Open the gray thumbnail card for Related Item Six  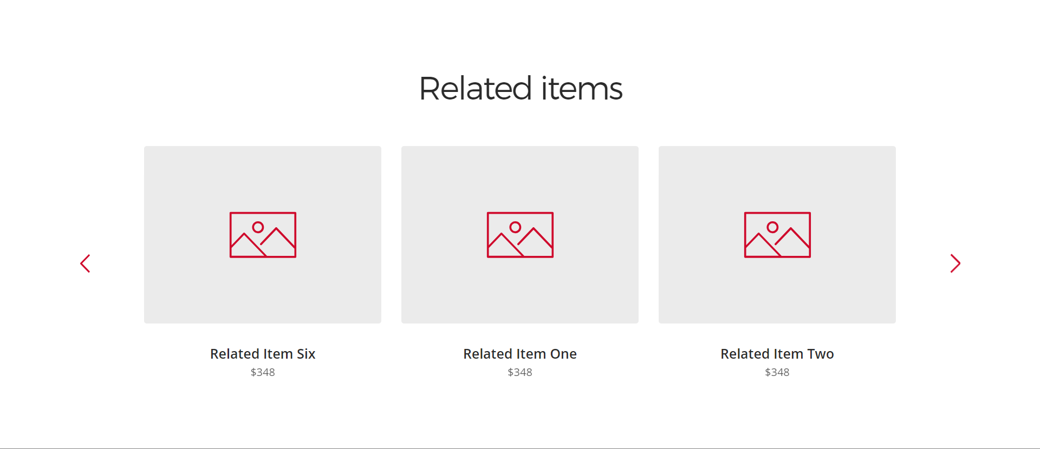click(x=263, y=235)
